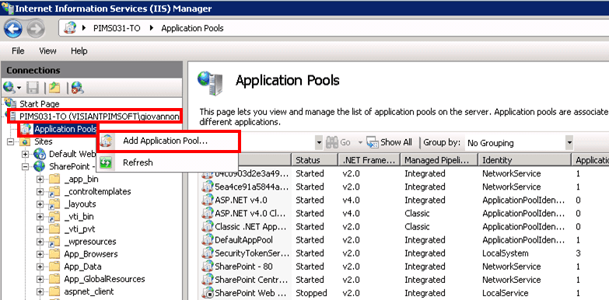
Task: Click the Go binoculars icon
Action: (x=332, y=142)
